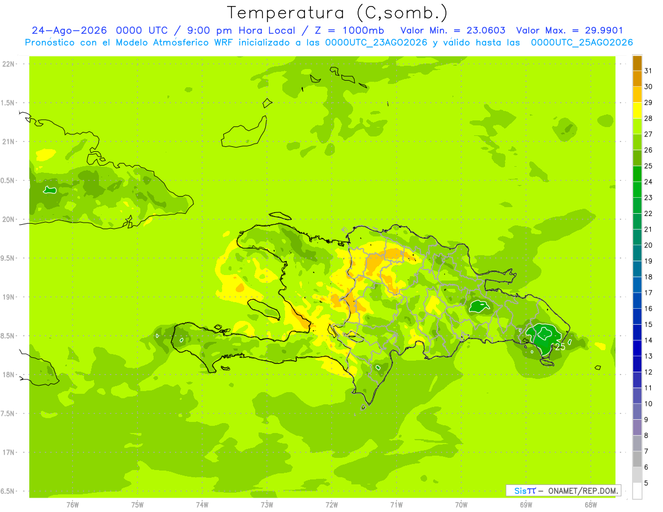The image size is (663, 512).
Task: Click the legend value label '10'
Action: [x=649, y=404]
